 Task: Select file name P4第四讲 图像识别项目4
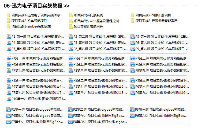click(38, 87)
